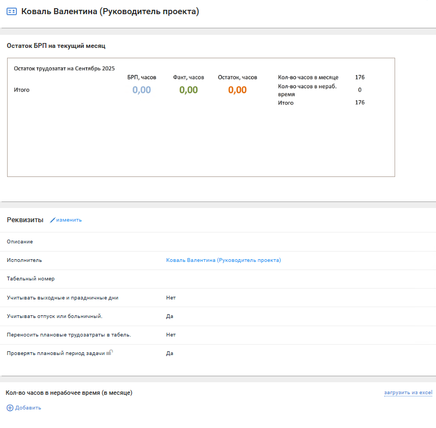This screenshot has height=428, width=436.
Task: Click Нет value for Переносить плановые трудозатраты в табель
Action: [171, 334]
